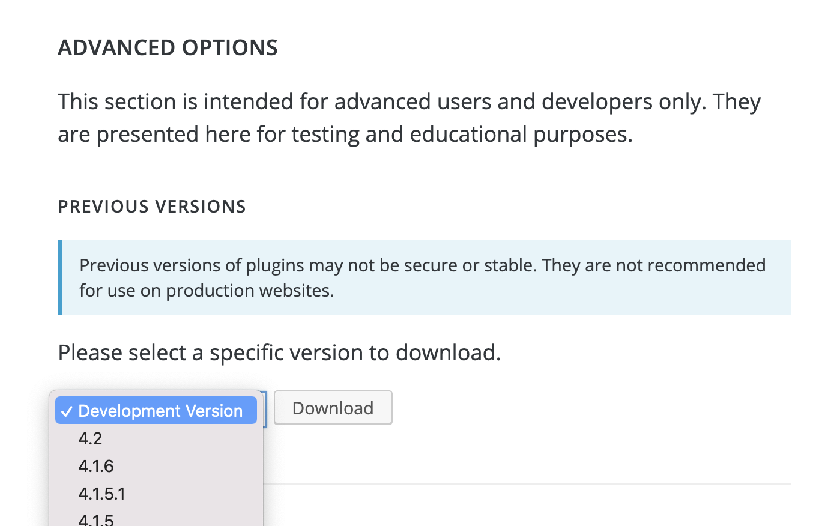Select the Development Version option
This screenshot has width=825, height=526.
click(x=156, y=410)
